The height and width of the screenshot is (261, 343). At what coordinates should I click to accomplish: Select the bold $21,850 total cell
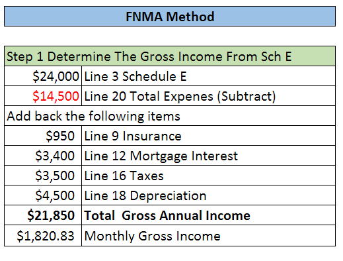click(43, 215)
